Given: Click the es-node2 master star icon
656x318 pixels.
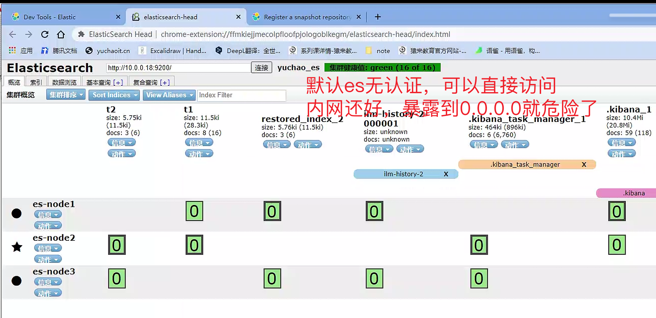Looking at the screenshot, I should pos(17,247).
